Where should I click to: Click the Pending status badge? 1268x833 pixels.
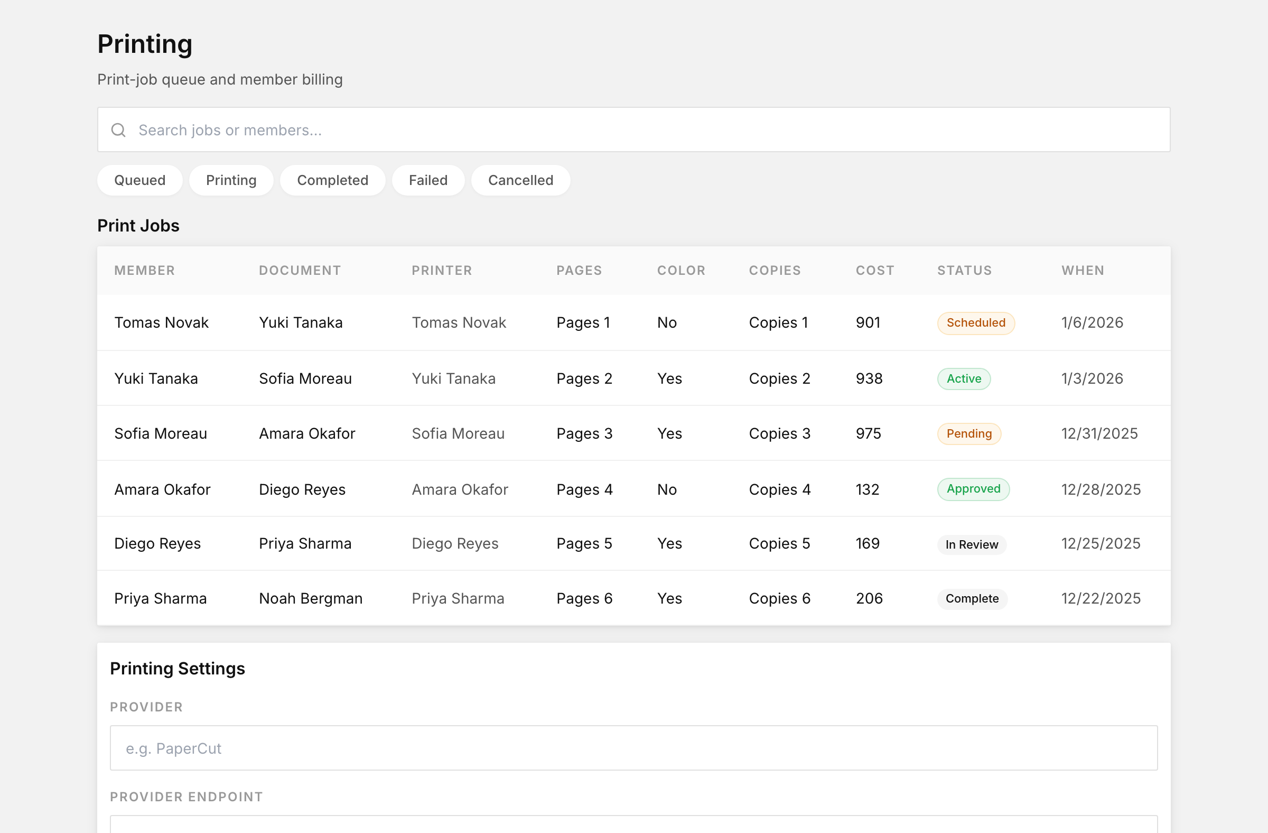coord(968,434)
